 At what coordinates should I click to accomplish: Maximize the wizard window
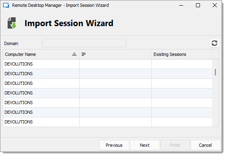[x=198, y=5]
